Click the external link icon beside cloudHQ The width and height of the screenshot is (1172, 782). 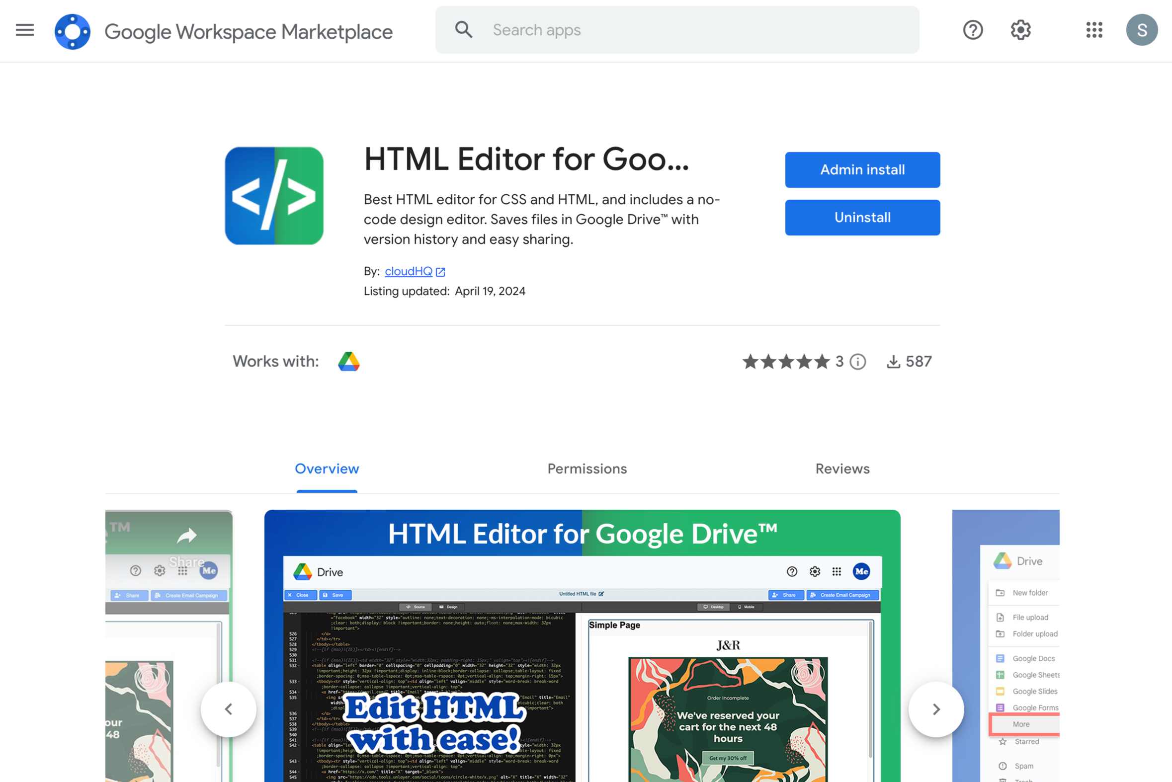pos(440,272)
